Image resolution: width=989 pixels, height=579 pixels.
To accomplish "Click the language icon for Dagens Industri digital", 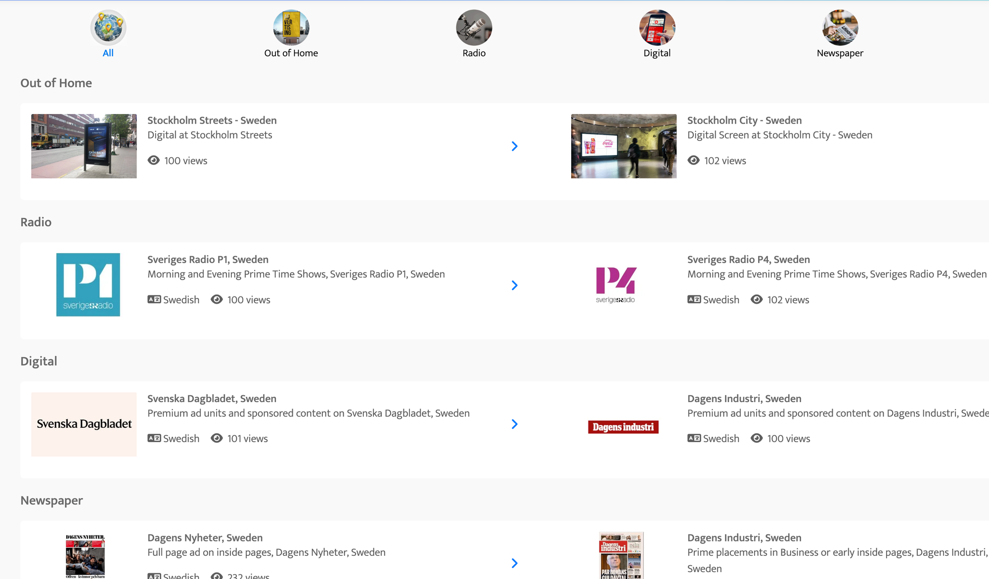I will (x=694, y=438).
